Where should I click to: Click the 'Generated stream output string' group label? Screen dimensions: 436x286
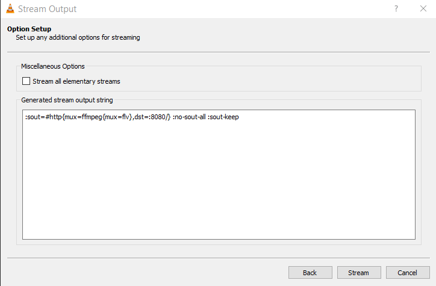[67, 100]
